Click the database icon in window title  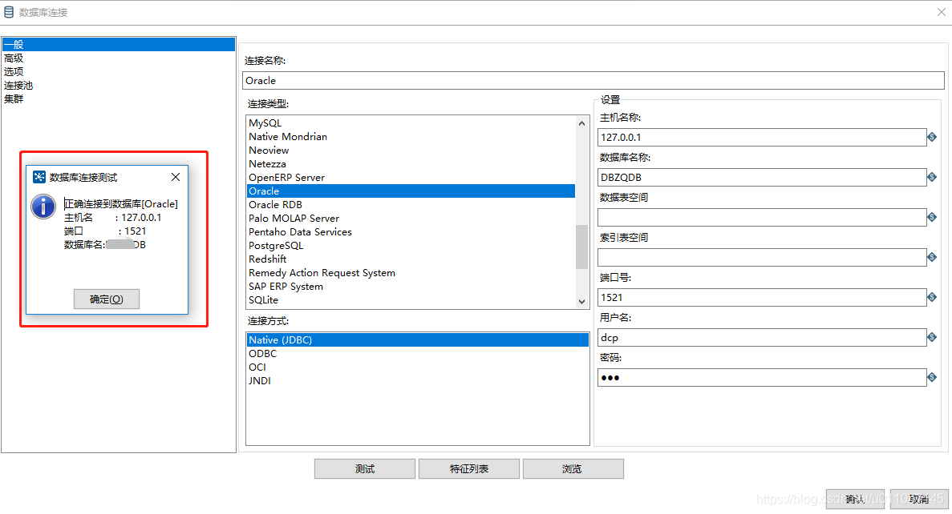(x=9, y=12)
